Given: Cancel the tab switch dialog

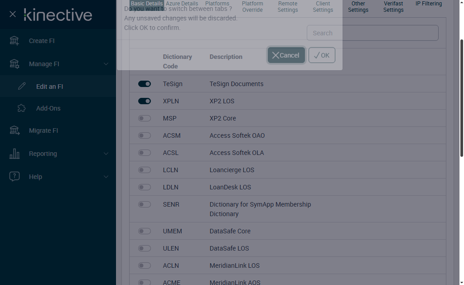Looking at the screenshot, I should tap(286, 55).
